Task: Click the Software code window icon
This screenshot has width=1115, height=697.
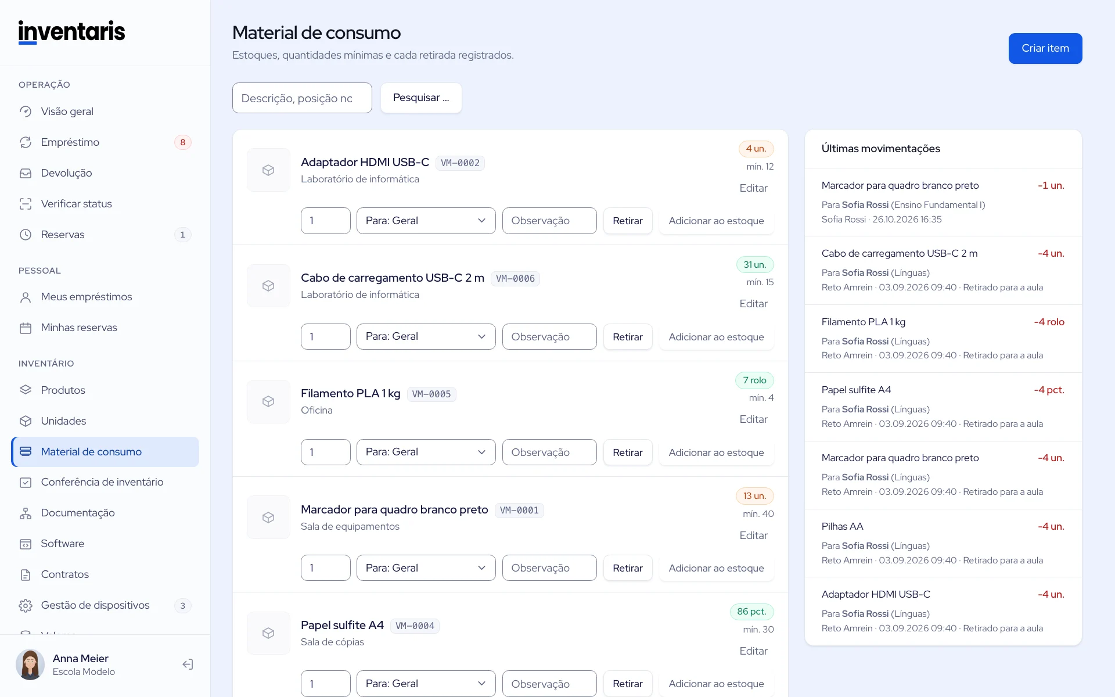Action: [x=26, y=544]
